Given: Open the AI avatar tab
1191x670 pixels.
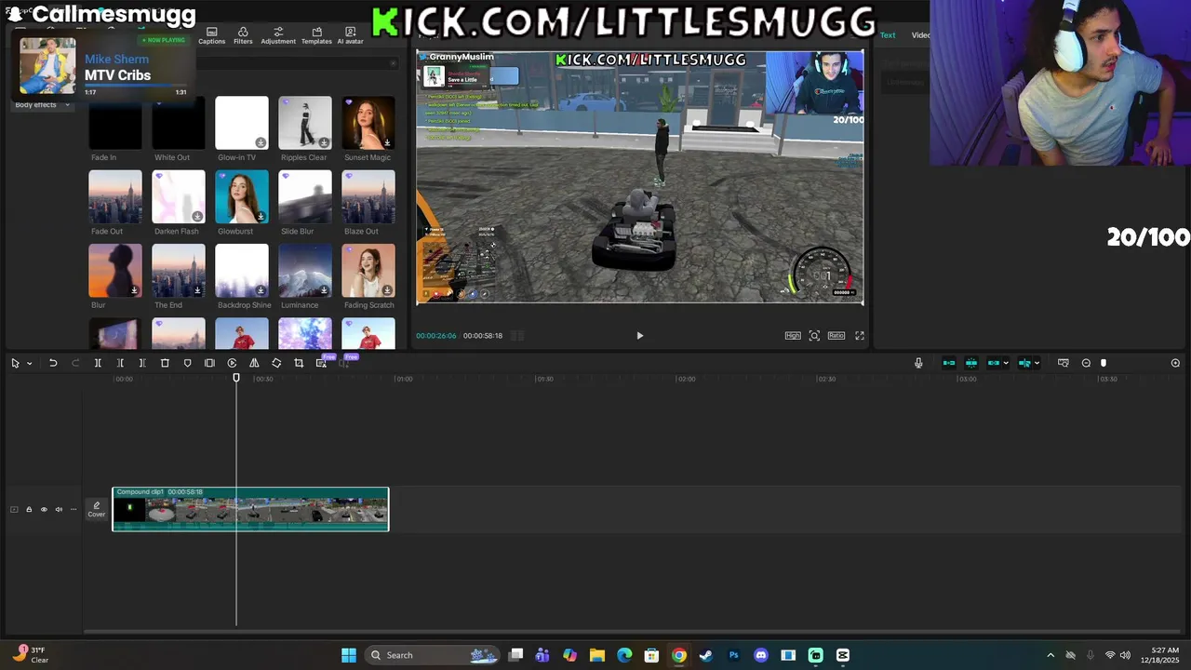Looking at the screenshot, I should pyautogui.click(x=350, y=35).
